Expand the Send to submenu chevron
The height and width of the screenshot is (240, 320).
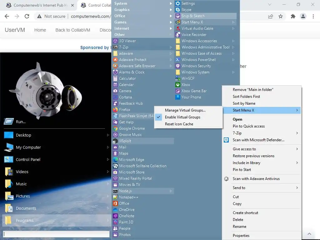point(297,188)
